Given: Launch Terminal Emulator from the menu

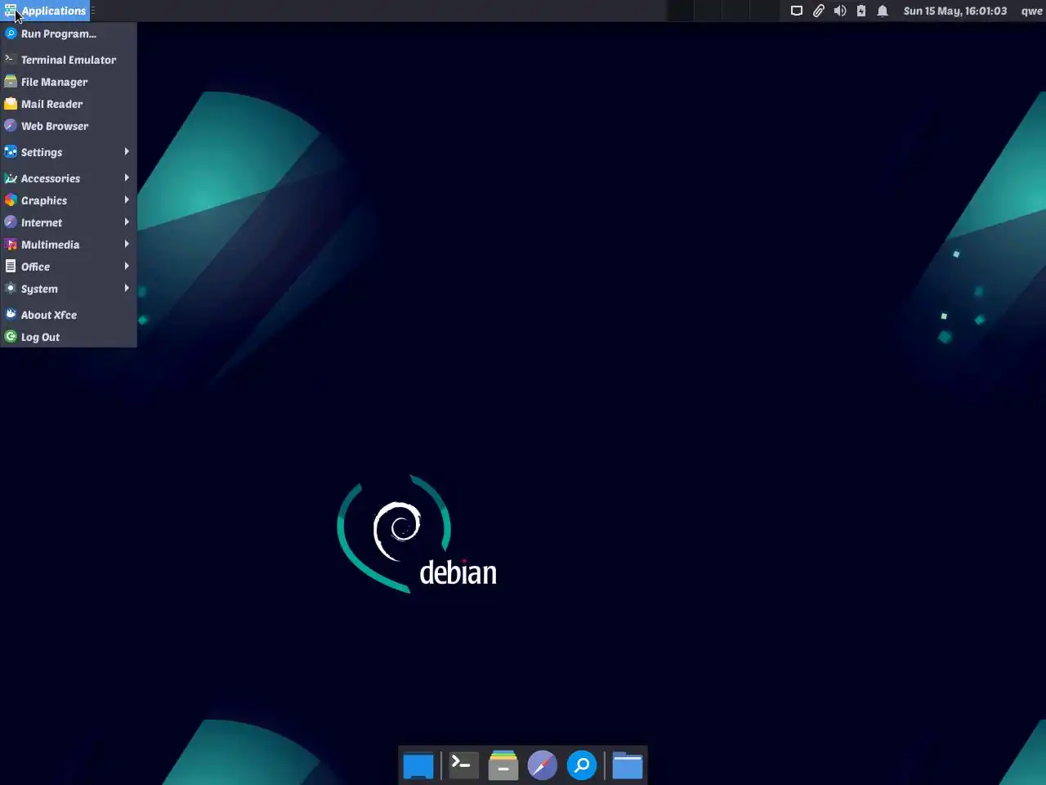Looking at the screenshot, I should (69, 60).
